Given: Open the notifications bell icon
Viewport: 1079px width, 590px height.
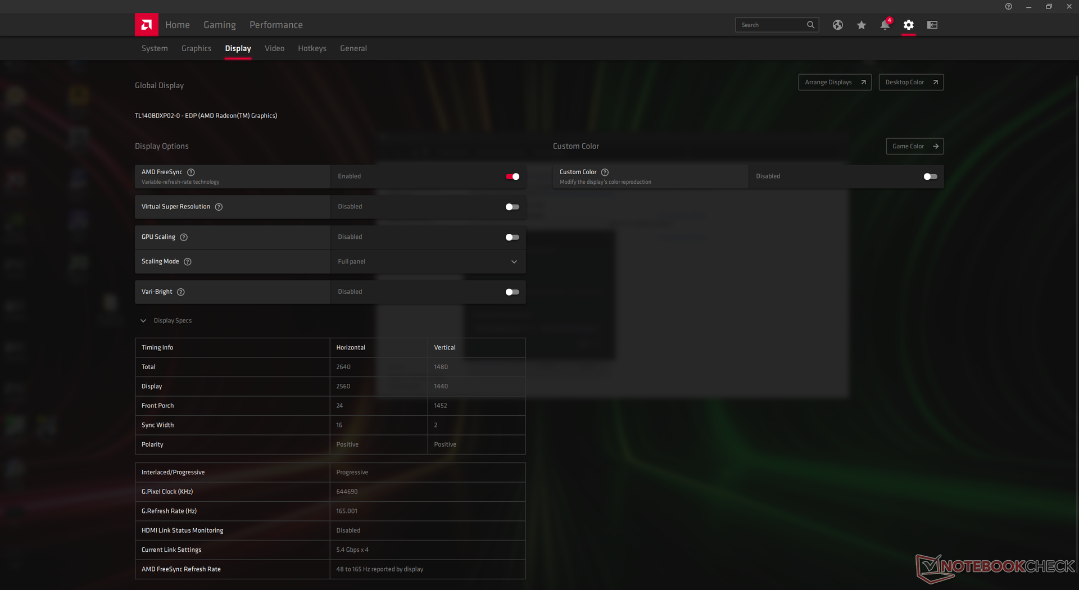Looking at the screenshot, I should tap(885, 25).
